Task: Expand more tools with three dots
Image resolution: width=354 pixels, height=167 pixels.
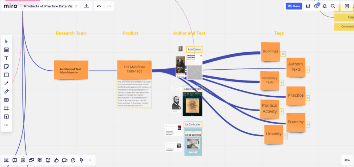Action: 6,125
